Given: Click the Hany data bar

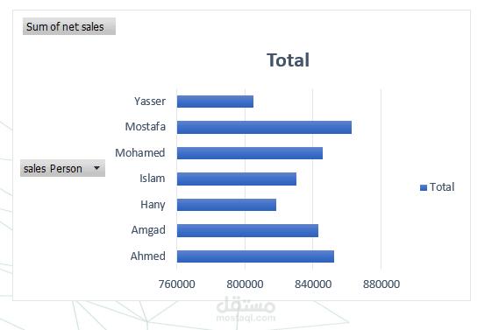Looking at the screenshot, I should (x=226, y=205).
